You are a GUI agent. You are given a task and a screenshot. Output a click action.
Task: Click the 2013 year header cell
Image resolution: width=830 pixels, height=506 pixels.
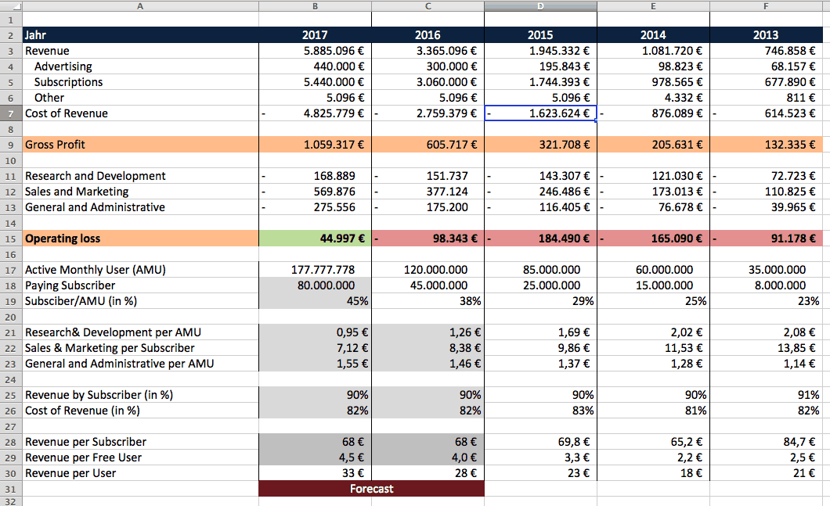(x=766, y=35)
